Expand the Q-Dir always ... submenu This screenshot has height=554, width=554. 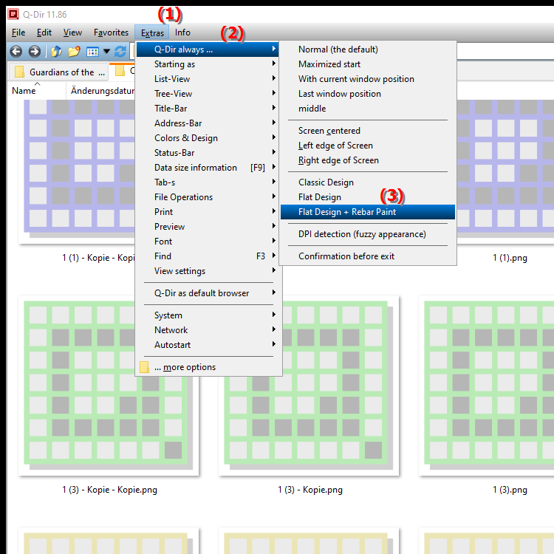click(208, 49)
